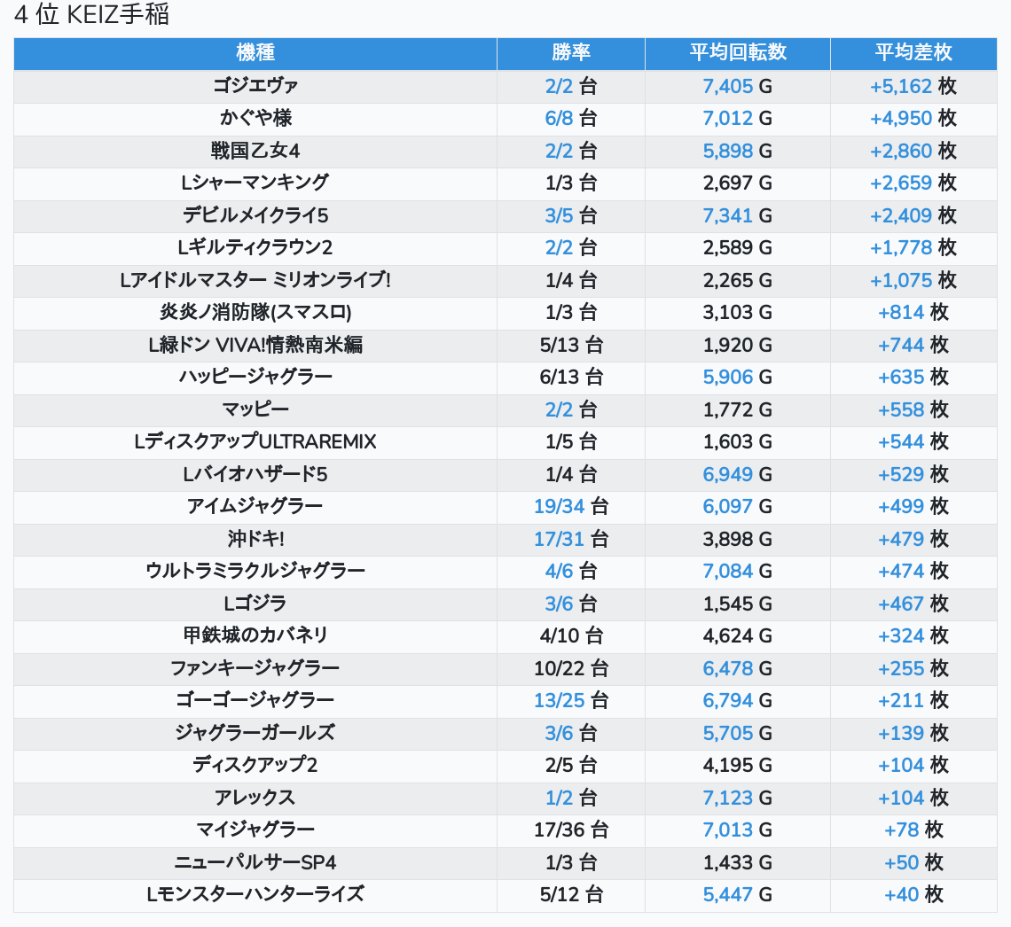Click the 10/22 台 win rate value

click(x=571, y=669)
